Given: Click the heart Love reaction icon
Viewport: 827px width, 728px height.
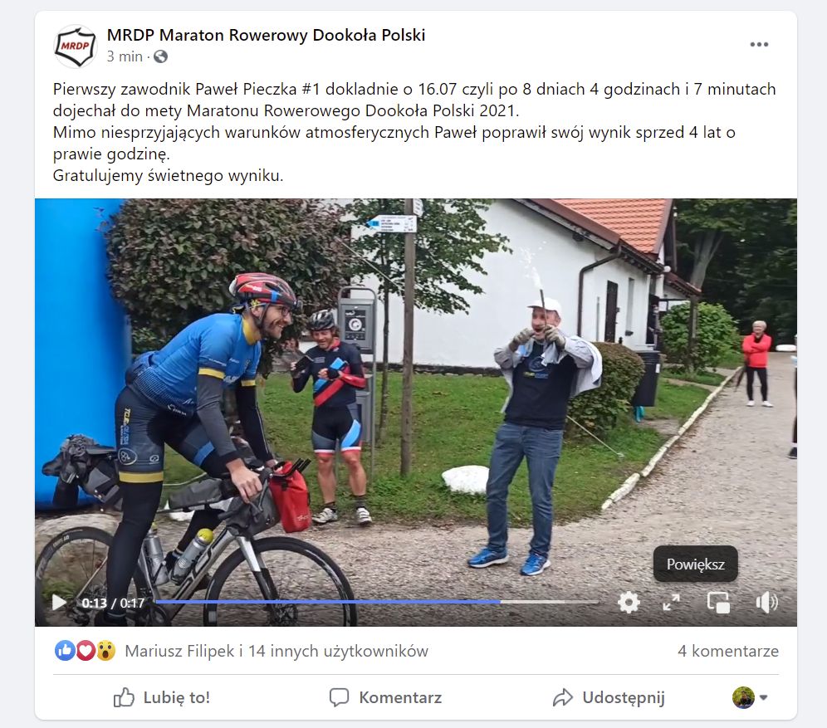Looking at the screenshot, I should tap(86, 651).
